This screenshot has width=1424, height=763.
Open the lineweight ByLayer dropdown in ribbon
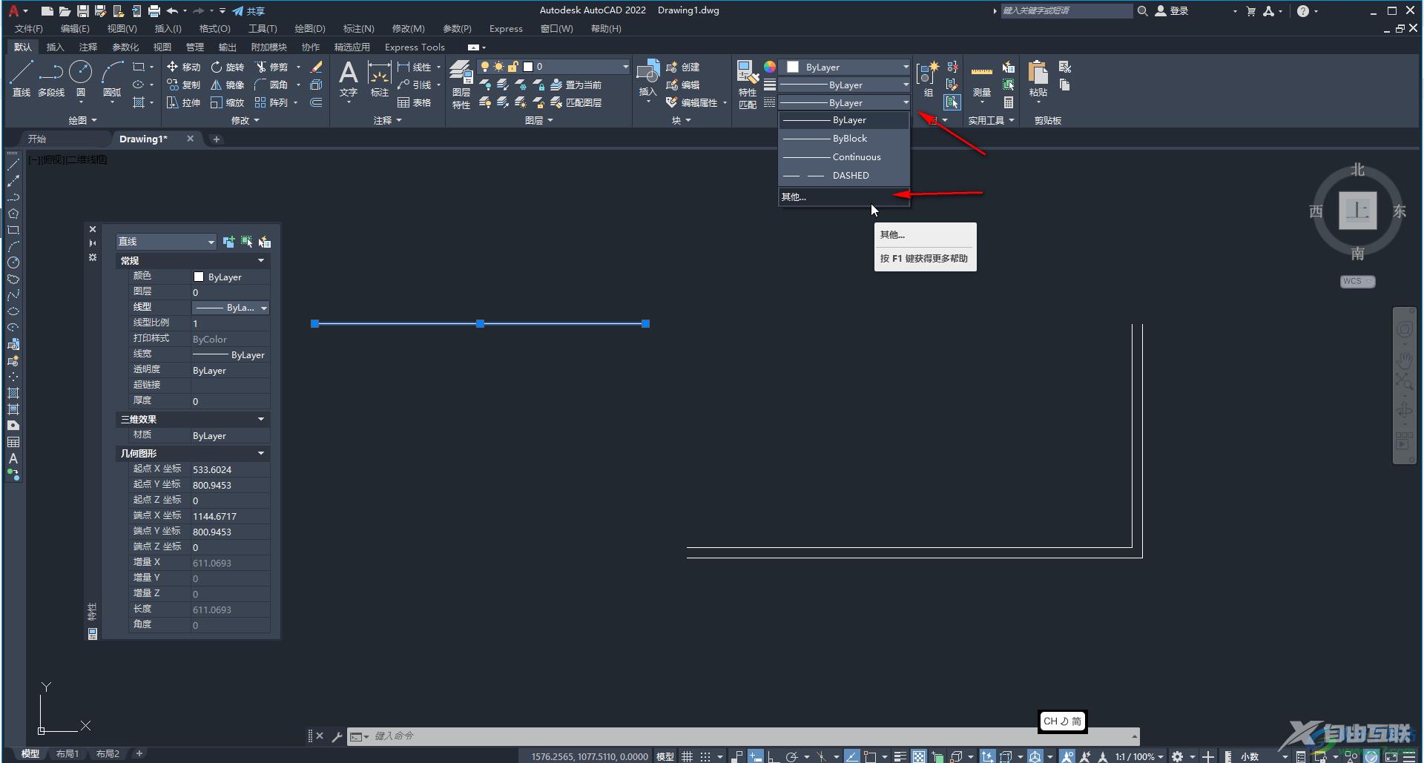[845, 85]
